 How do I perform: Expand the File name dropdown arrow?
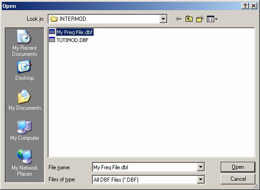200,167
